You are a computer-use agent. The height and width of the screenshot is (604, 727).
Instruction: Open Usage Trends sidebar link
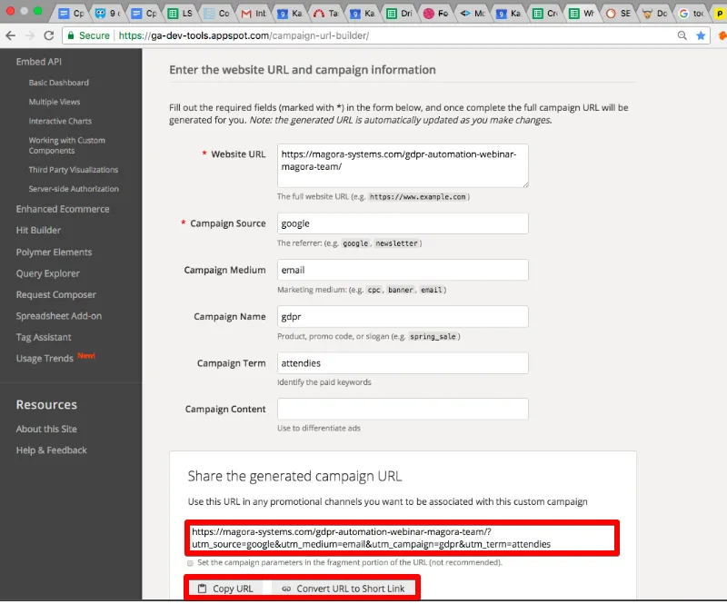coord(45,359)
